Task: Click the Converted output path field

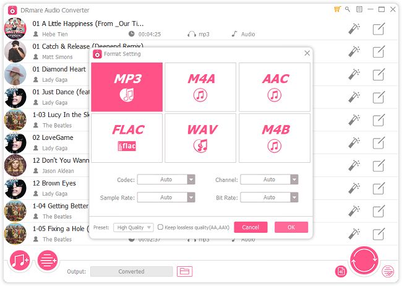Action: (131, 271)
